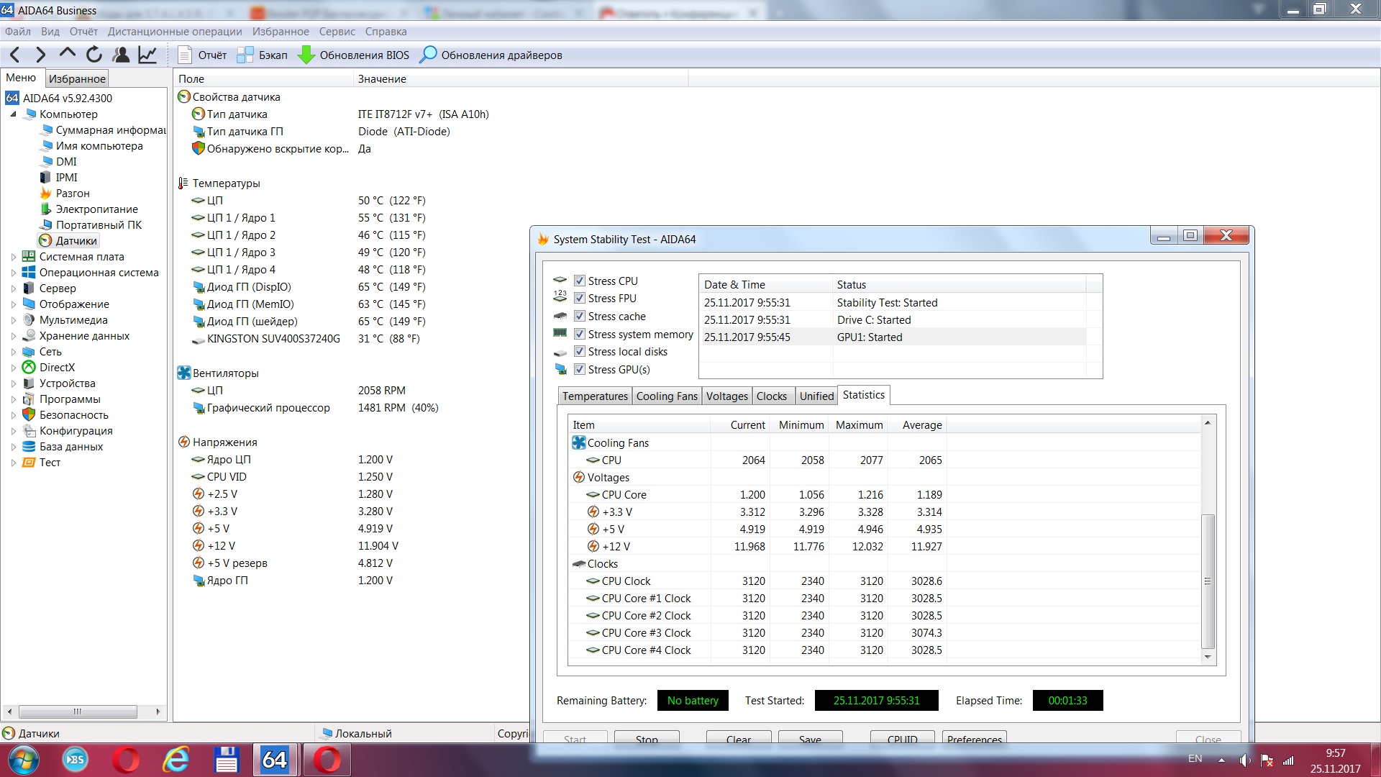
Task: Expand the Хранение данных tree node
Action: [13, 336]
